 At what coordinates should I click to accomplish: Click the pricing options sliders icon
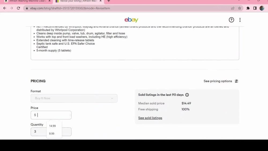236,81
